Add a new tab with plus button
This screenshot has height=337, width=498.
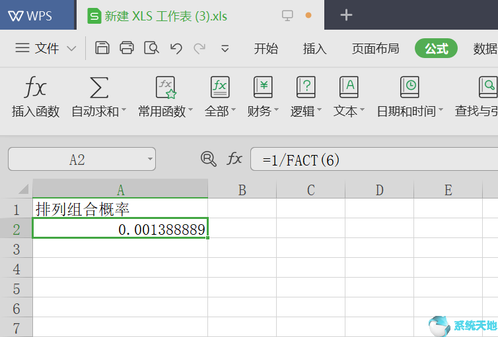tap(346, 15)
